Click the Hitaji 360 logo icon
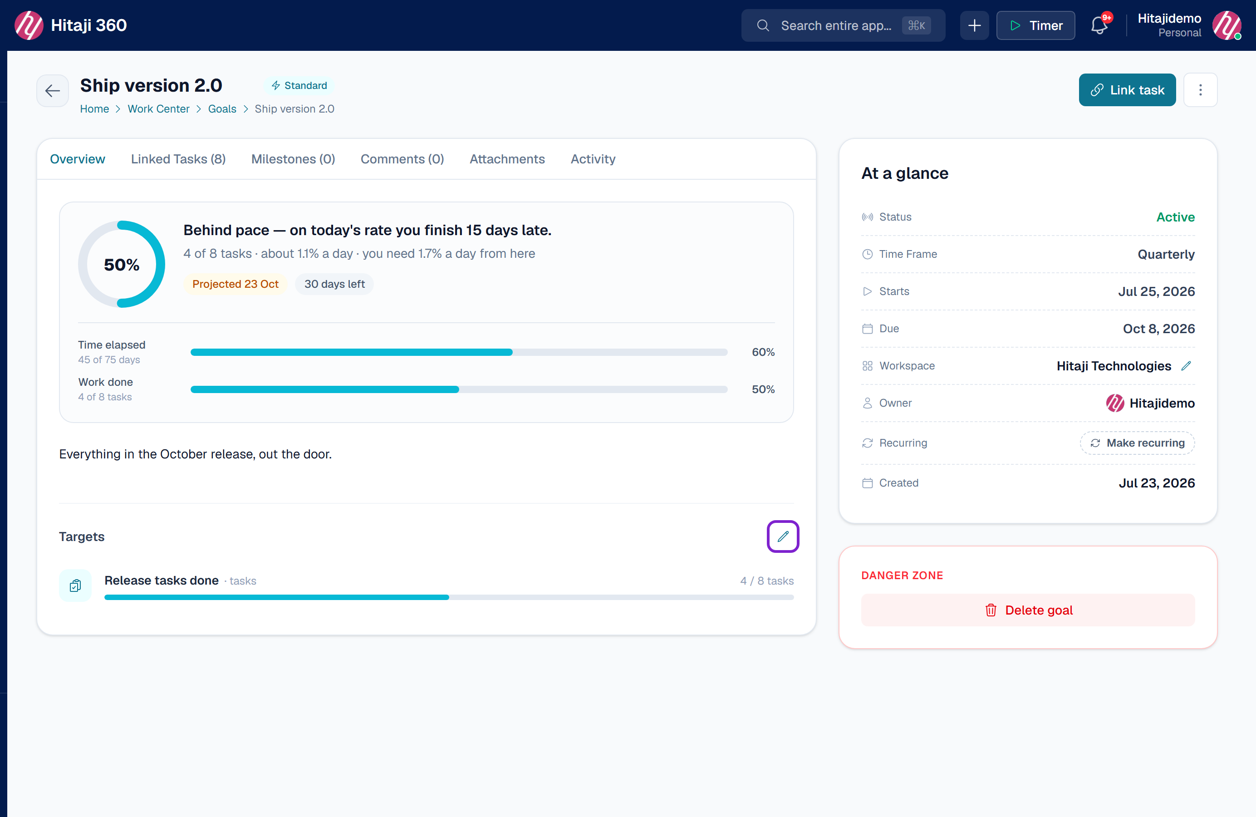This screenshot has height=817, width=1256. pos(29,25)
